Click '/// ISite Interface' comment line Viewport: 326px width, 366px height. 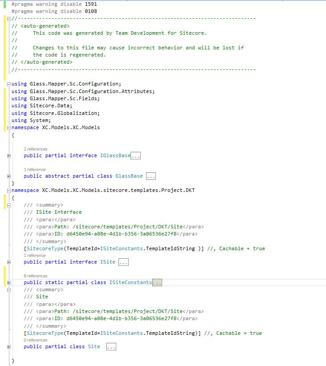53,212
